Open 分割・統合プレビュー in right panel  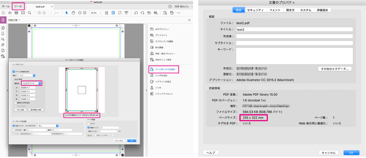point(162,54)
